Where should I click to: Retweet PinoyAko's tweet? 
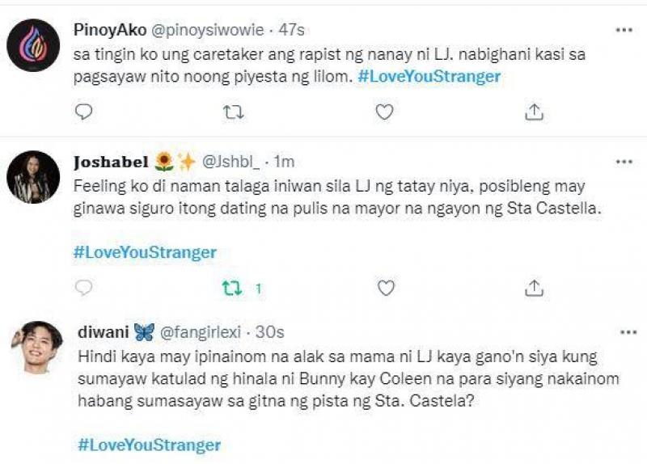click(x=233, y=112)
